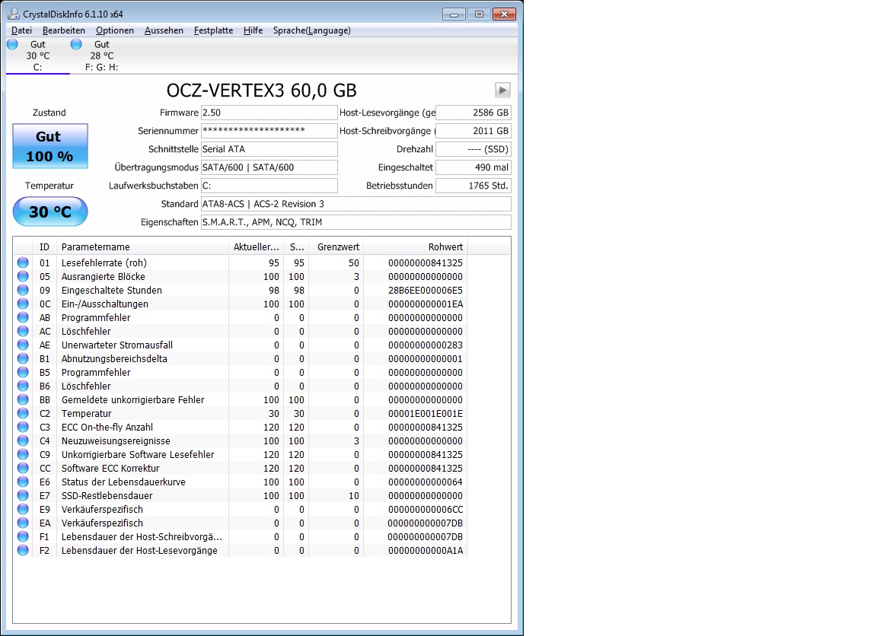Click status icon for row AC Löschfehler

coord(23,331)
